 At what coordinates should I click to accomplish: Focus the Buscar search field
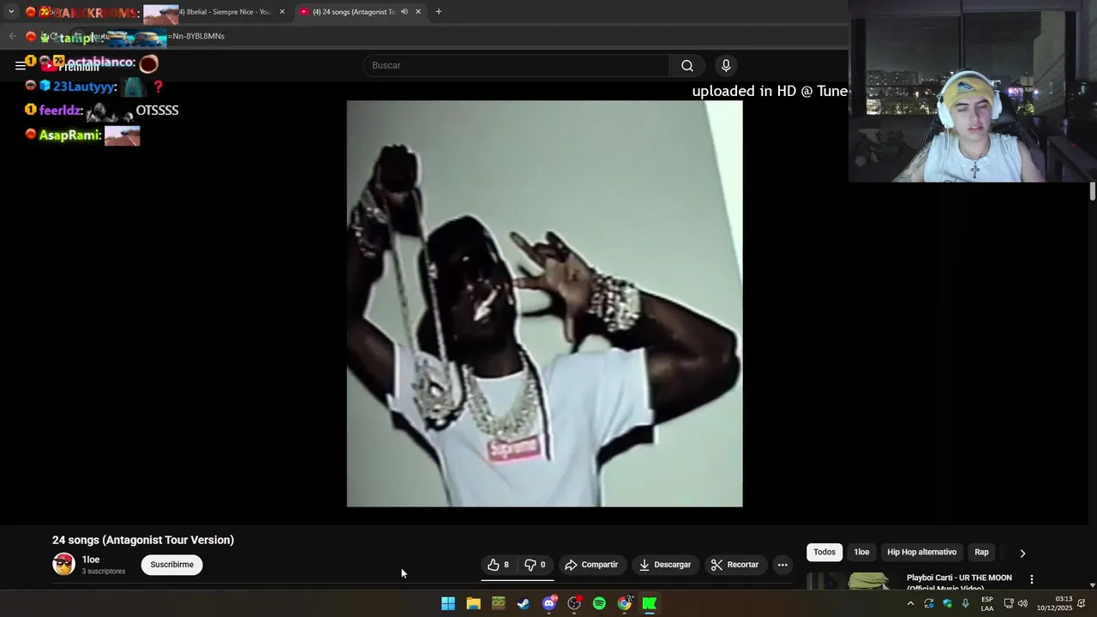(x=517, y=65)
